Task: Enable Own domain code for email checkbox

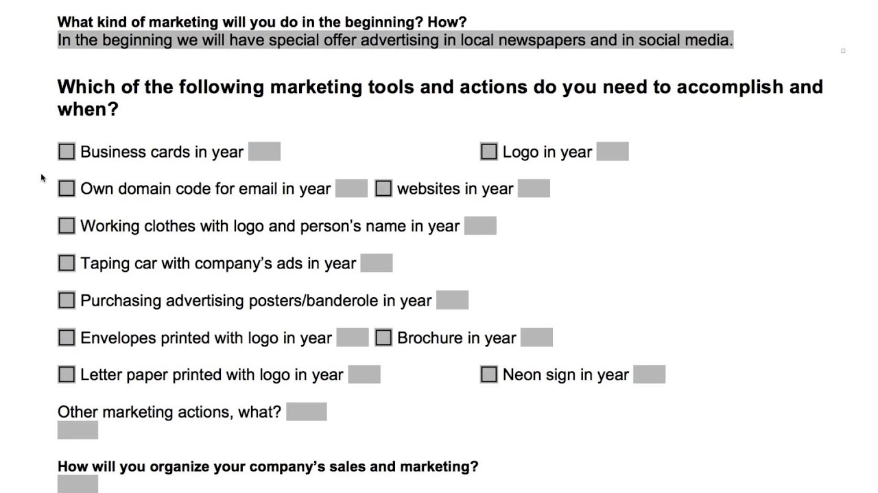Action: pos(67,188)
